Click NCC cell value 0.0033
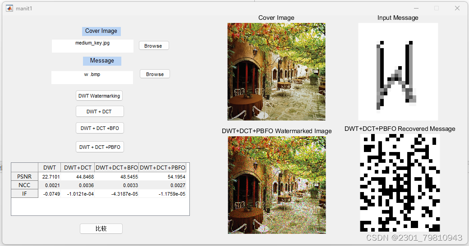 click(117, 185)
